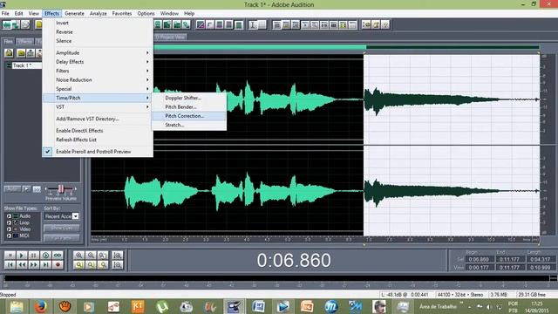Image resolution: width=558 pixels, height=314 pixels.
Task: Click the loop preview icon beside Auto
Action: coord(37,189)
